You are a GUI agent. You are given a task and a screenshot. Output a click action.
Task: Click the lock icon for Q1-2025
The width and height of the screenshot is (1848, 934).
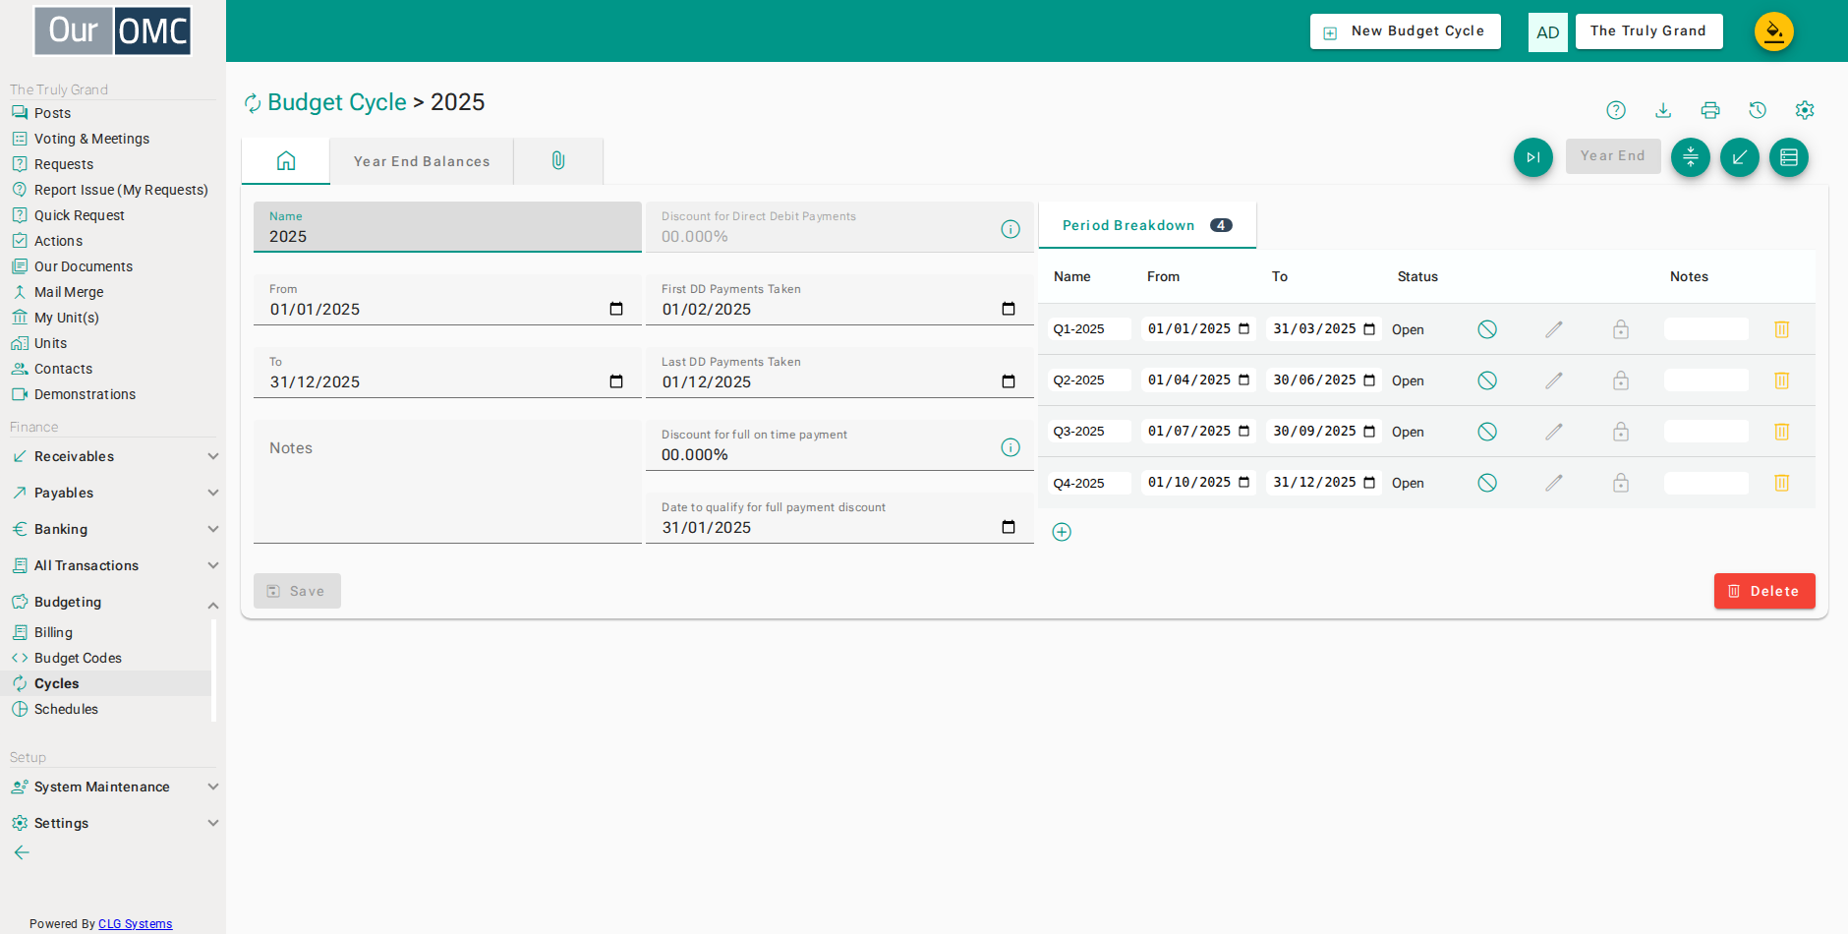coord(1621,329)
